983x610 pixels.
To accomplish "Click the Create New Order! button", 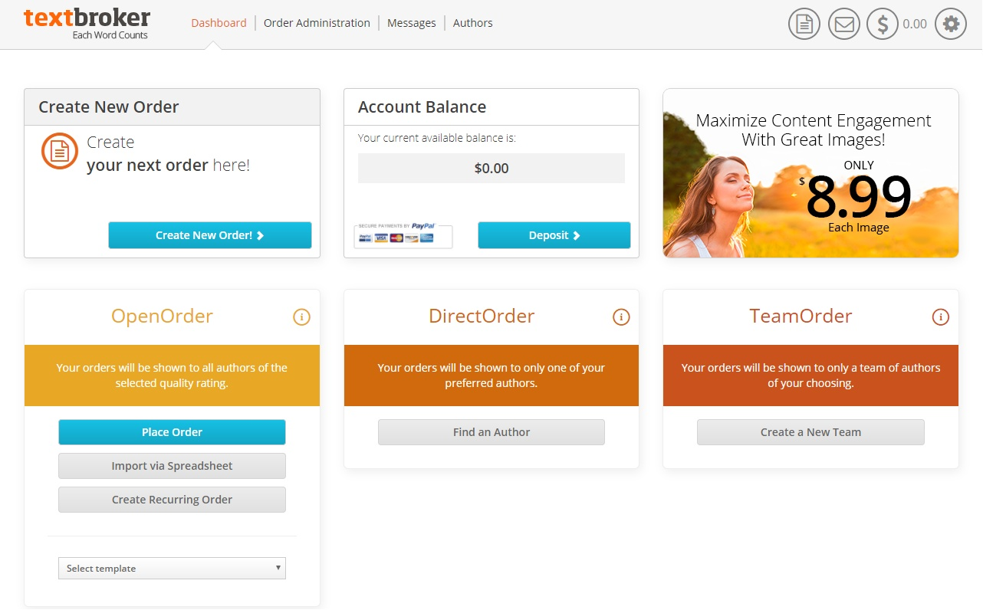I will (210, 235).
